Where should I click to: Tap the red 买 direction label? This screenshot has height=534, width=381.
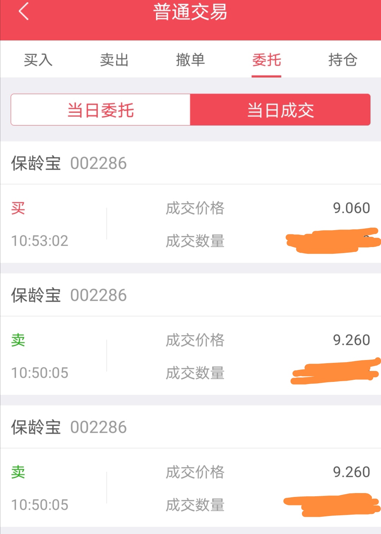[x=18, y=208]
